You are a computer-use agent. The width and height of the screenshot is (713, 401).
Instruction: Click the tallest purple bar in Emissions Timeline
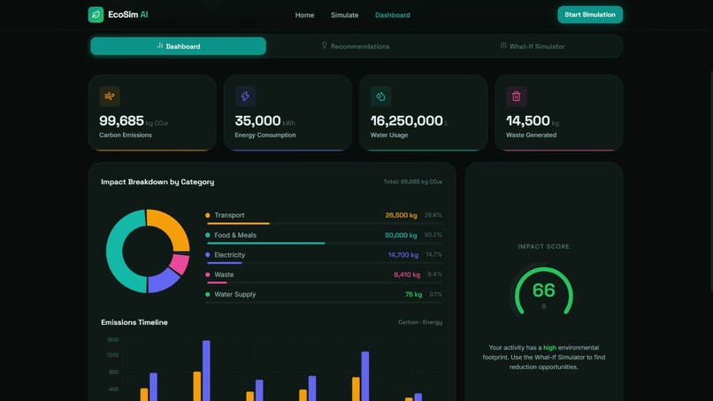pos(206,371)
